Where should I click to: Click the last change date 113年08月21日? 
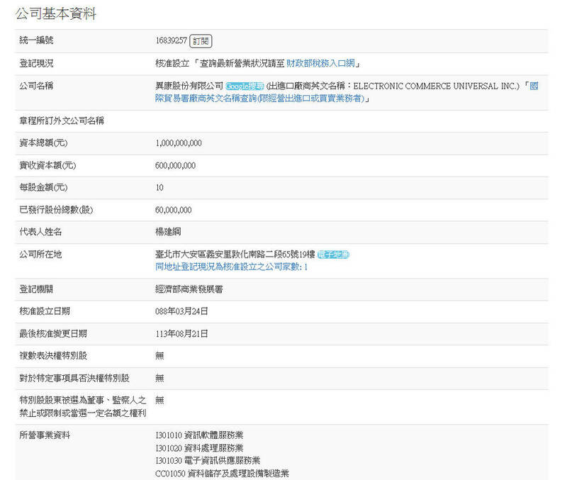point(181,333)
